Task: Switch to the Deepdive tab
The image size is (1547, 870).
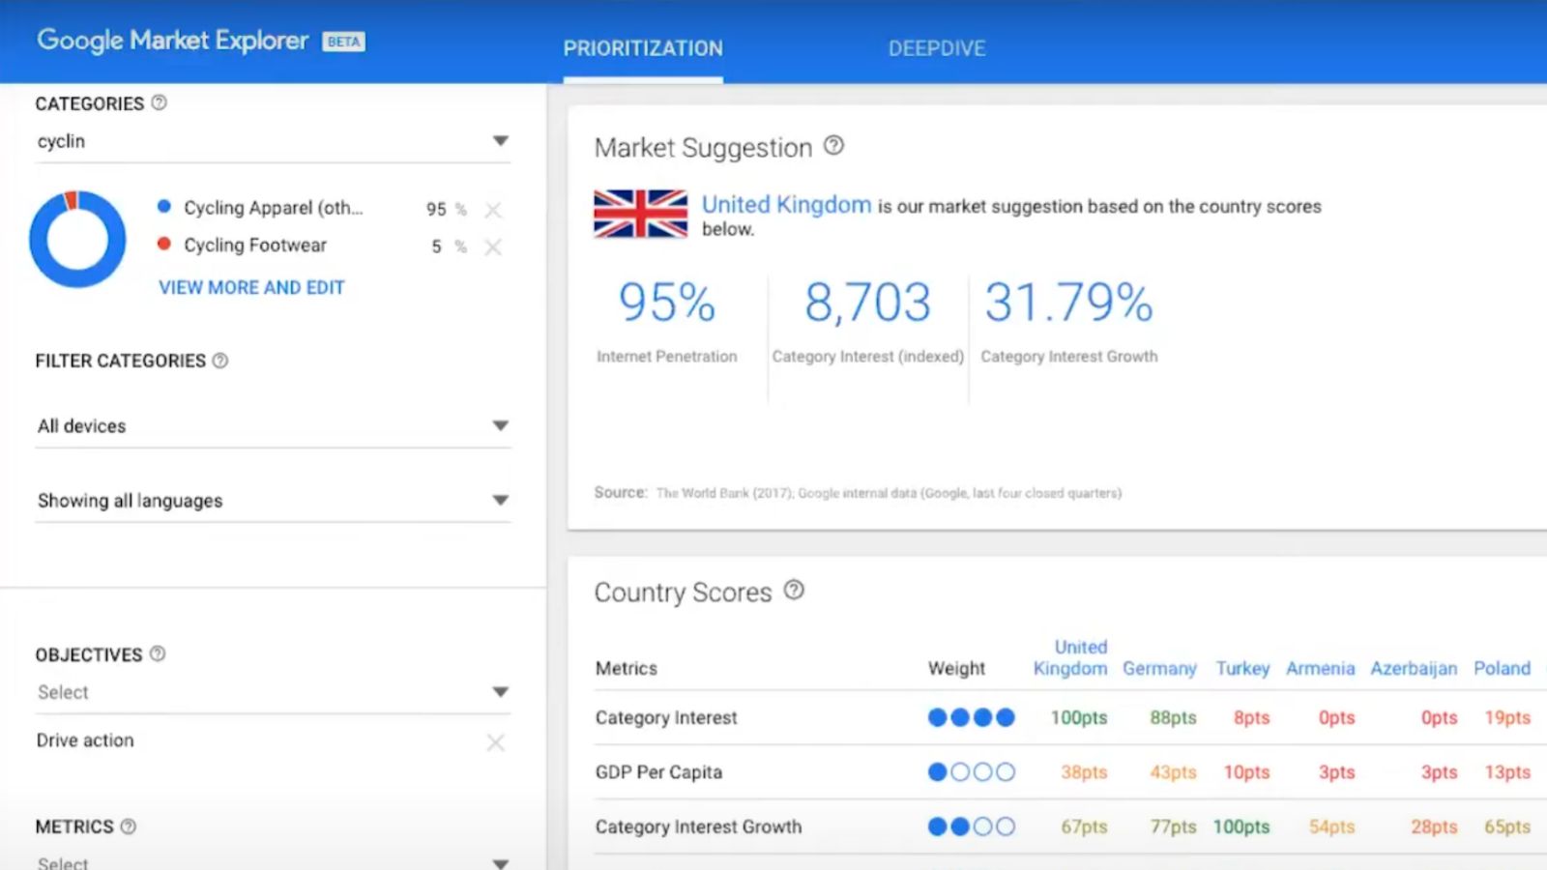Action: tap(937, 48)
